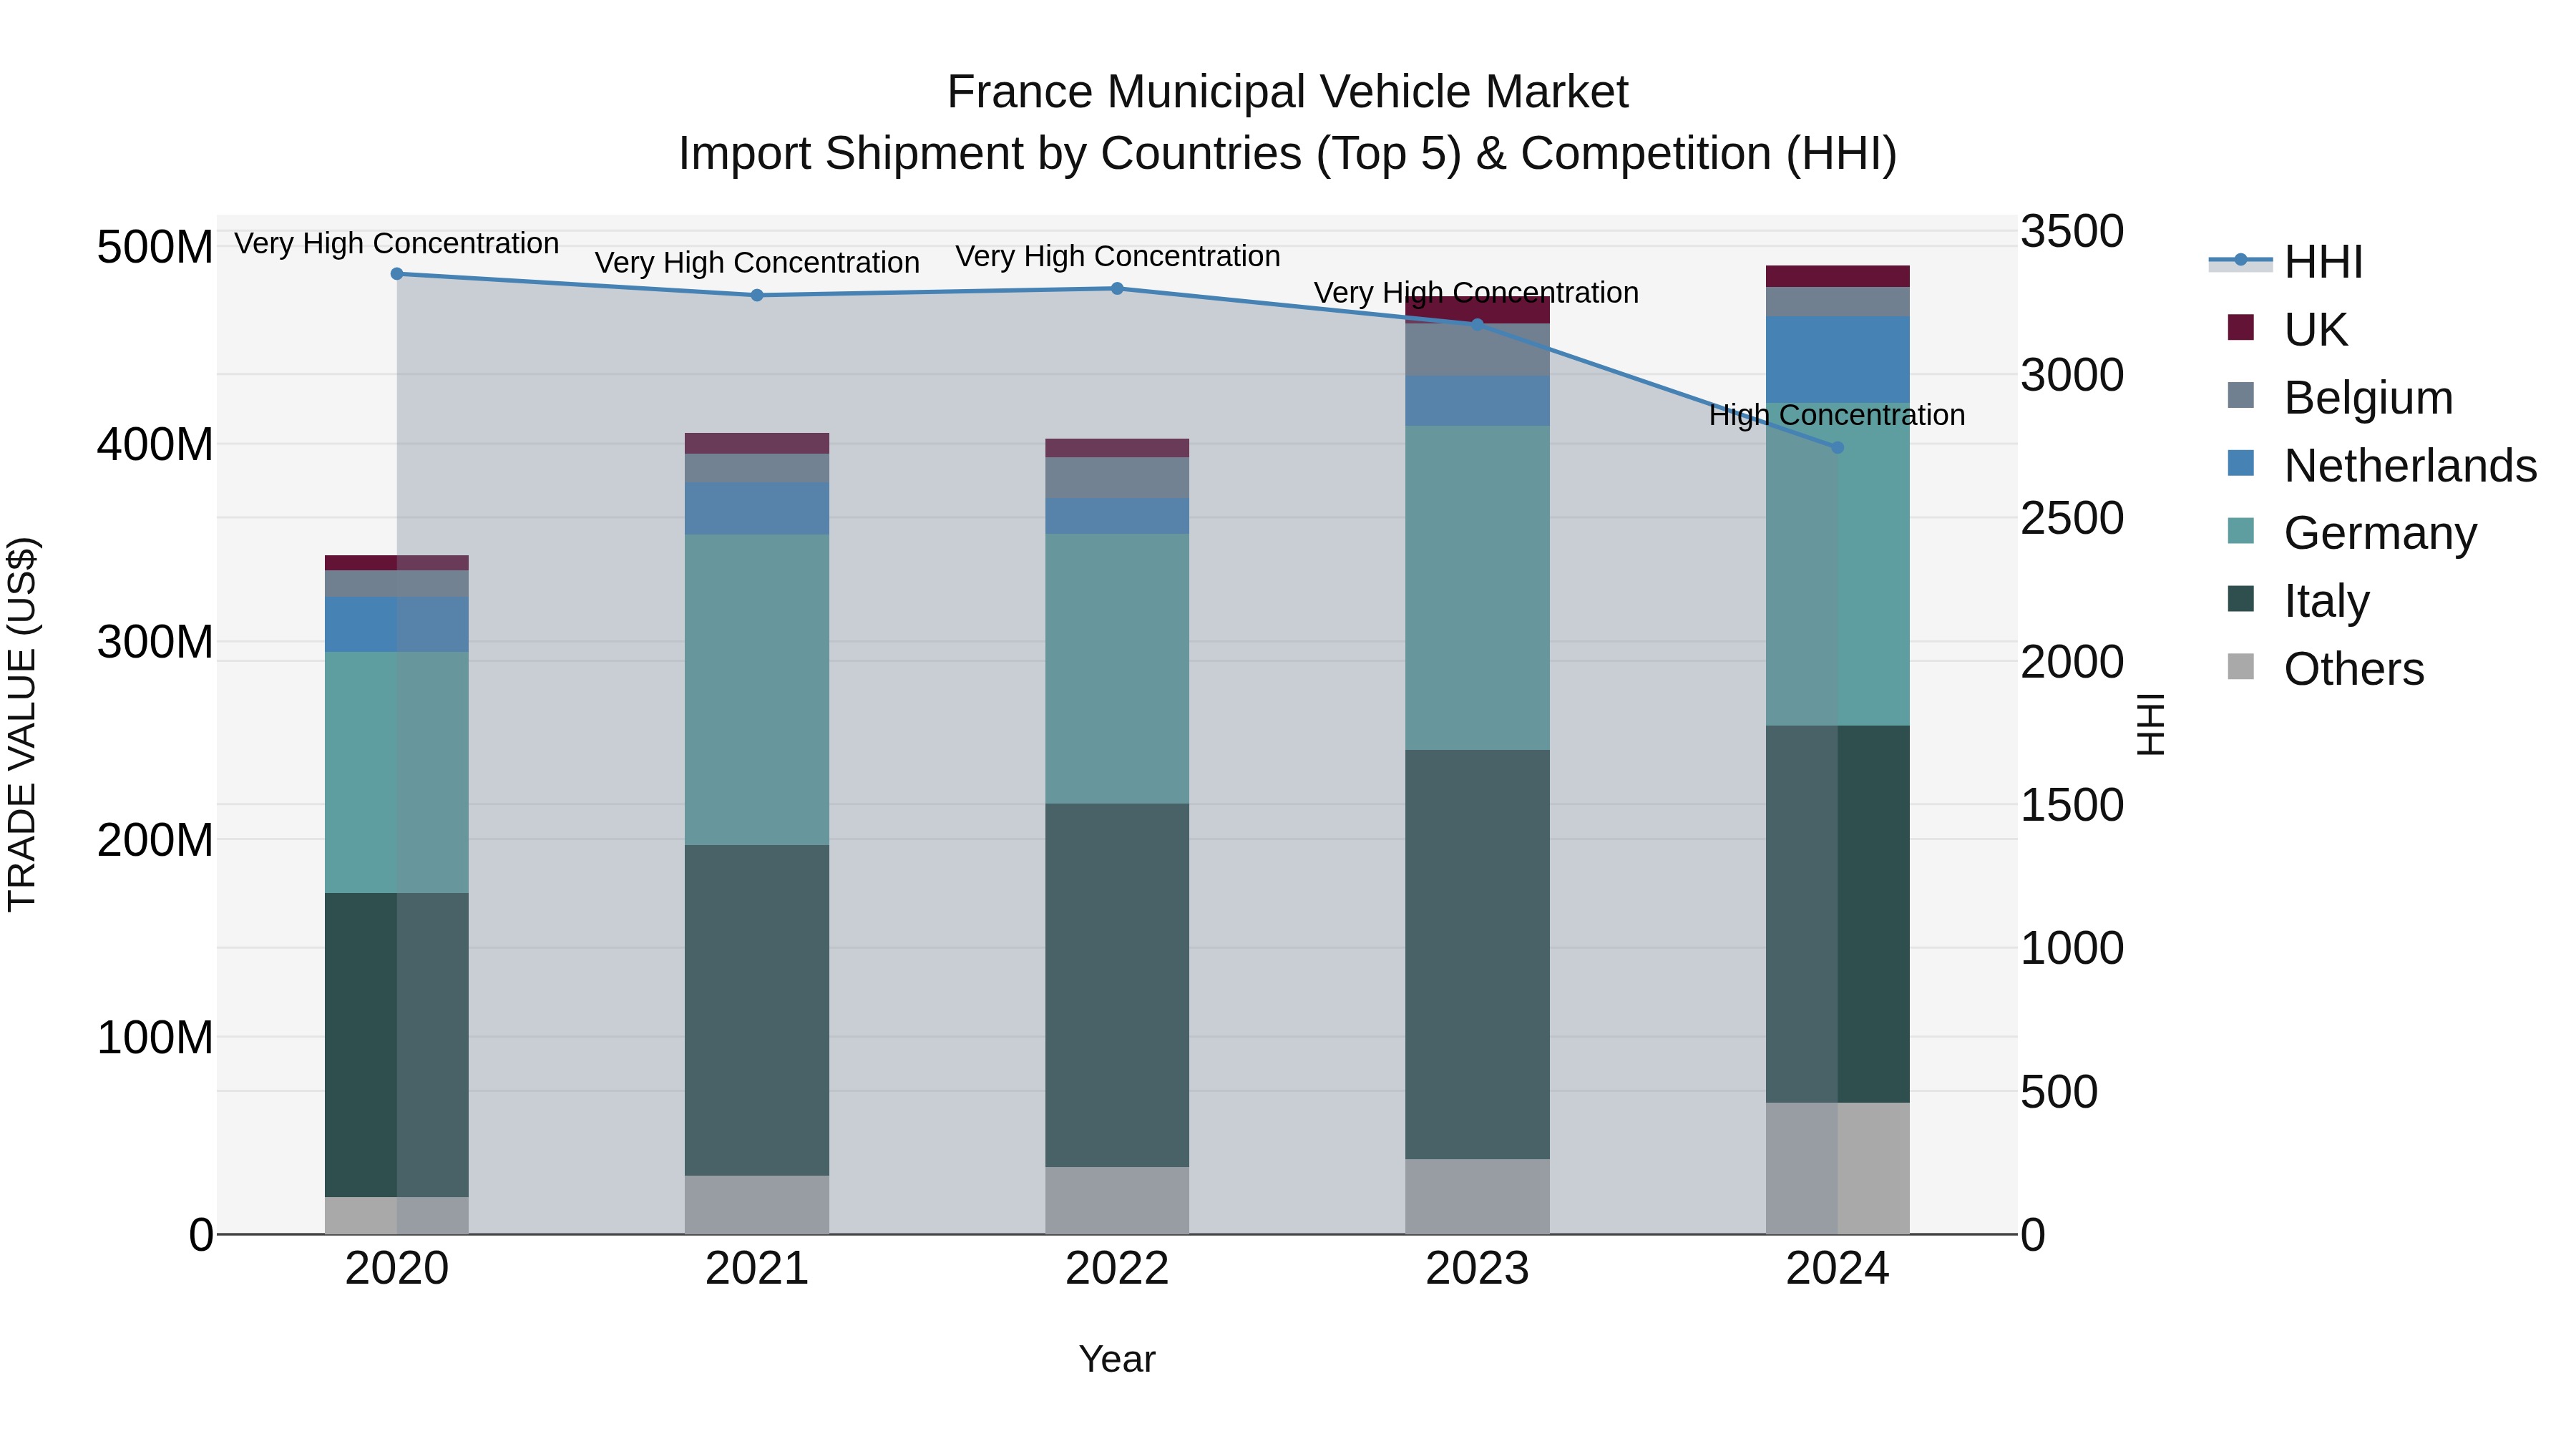Click the 2020 HHI data point

coord(397,273)
